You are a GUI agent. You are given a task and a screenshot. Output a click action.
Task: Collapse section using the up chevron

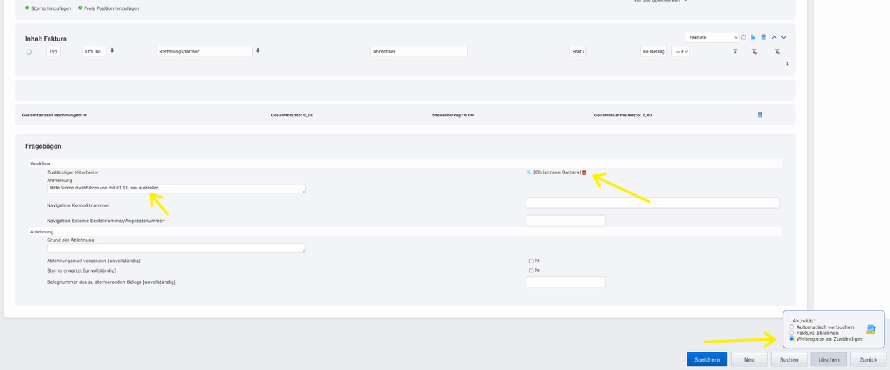pyautogui.click(x=774, y=37)
